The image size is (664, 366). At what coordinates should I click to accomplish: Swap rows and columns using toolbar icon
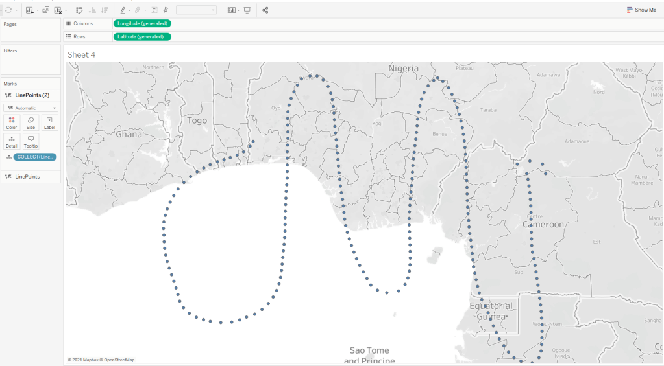[x=79, y=10]
